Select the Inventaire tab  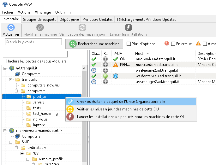pos(11,19)
